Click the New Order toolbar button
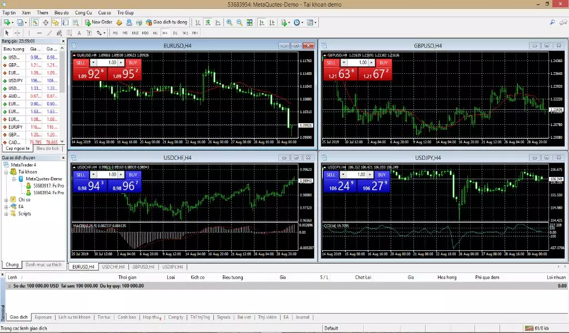This screenshot has height=333, width=569. pos(99,22)
